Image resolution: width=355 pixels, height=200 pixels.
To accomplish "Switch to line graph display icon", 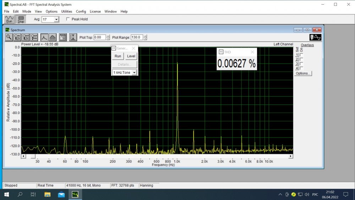I will pos(44,37).
